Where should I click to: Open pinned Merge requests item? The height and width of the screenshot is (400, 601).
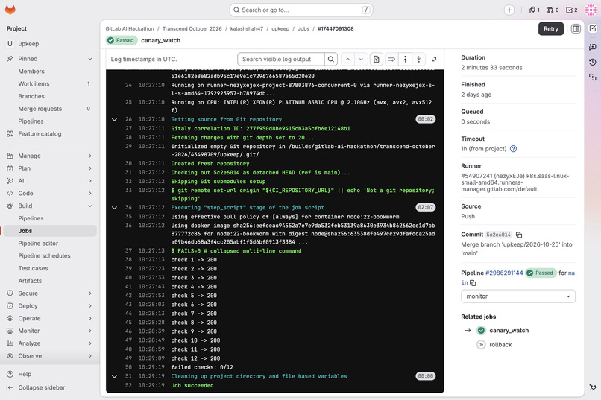point(50,109)
